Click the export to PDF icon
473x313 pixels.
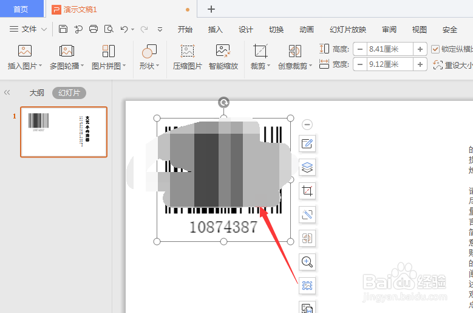tap(78, 29)
